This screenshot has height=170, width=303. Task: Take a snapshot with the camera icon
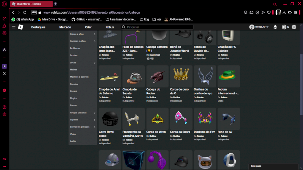click(x=251, y=12)
